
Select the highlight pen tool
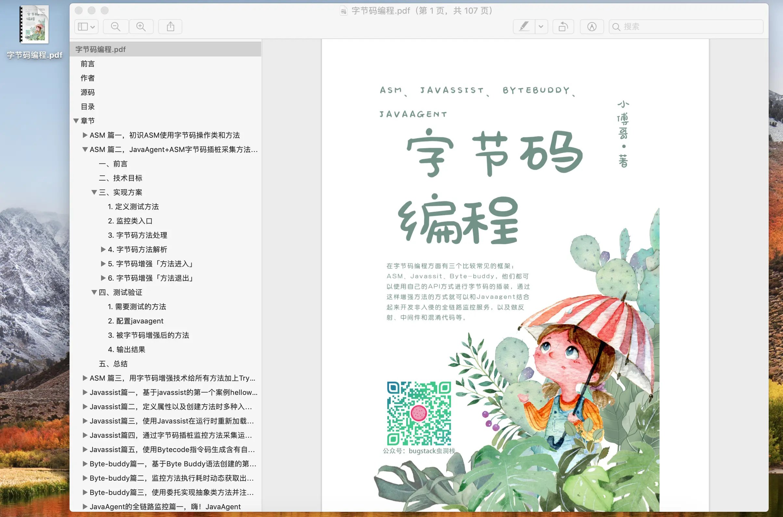524,27
